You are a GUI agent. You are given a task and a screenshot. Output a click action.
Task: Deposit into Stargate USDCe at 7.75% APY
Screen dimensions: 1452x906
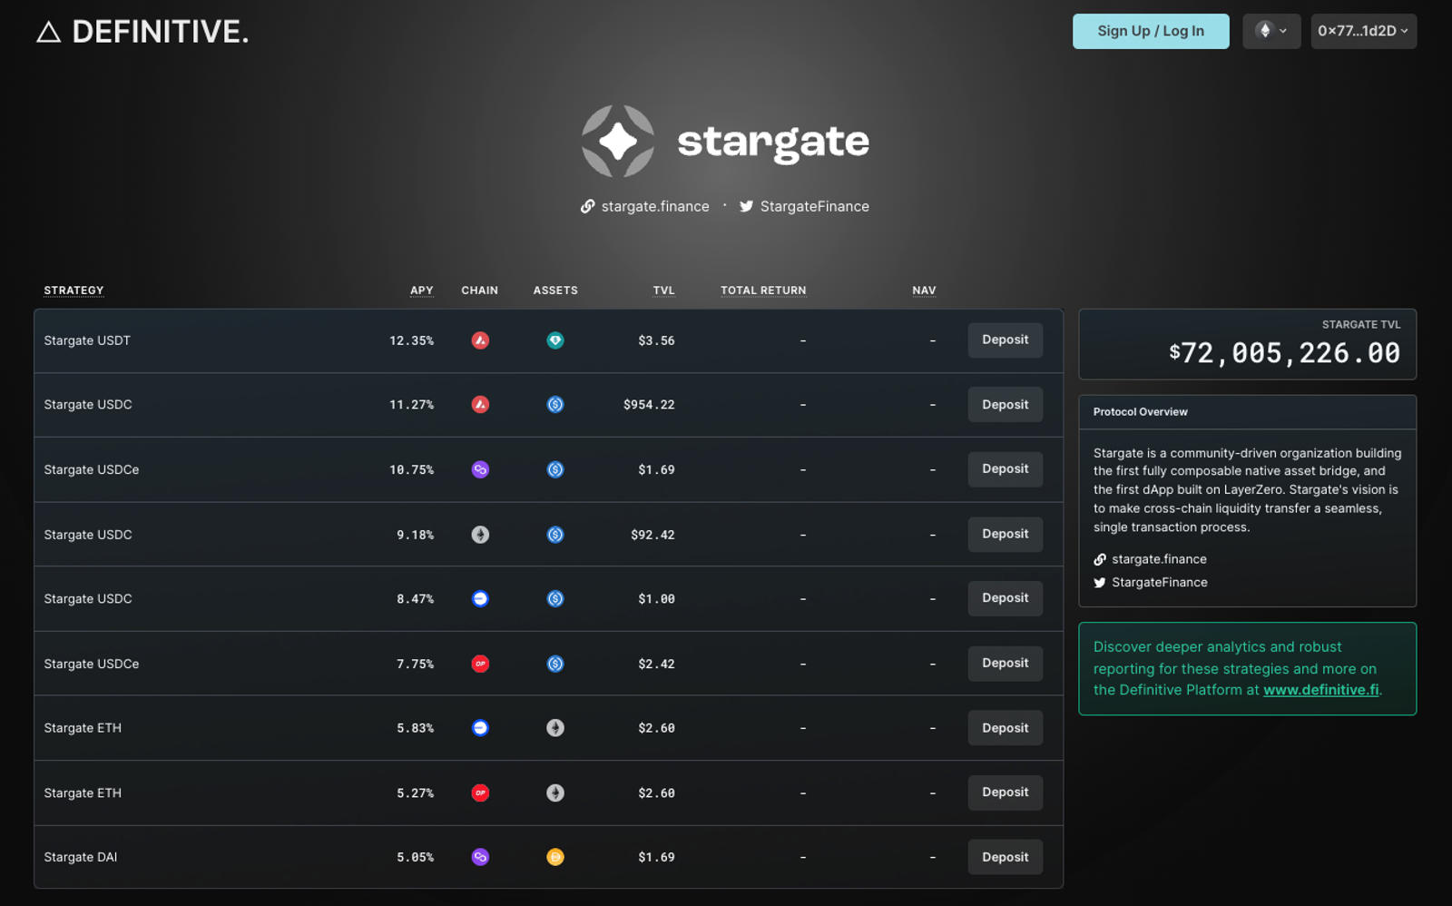click(1005, 664)
